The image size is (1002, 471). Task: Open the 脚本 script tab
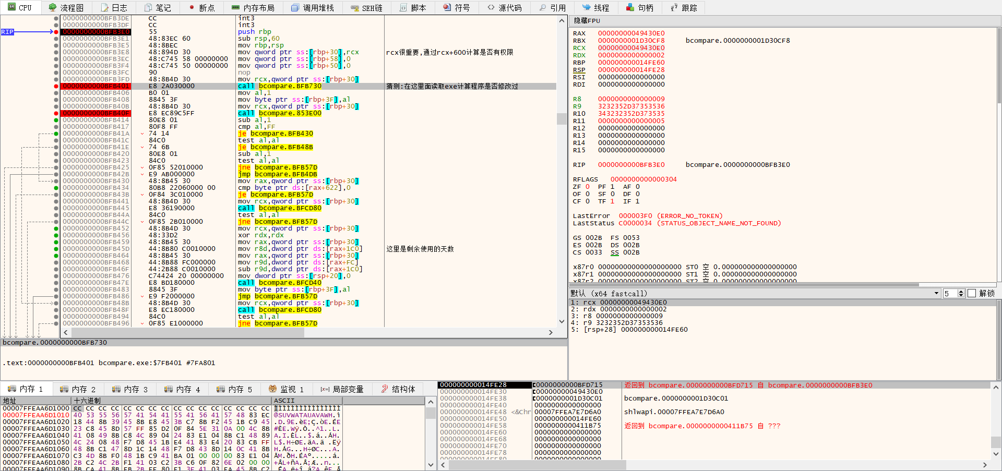(413, 8)
